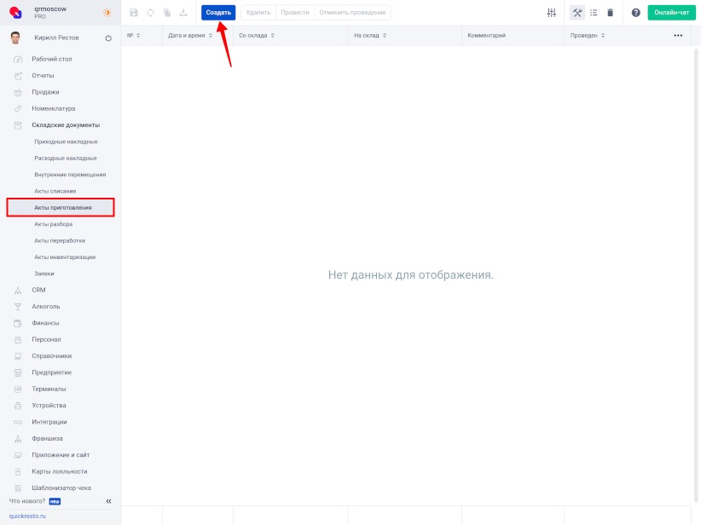Click the Предприятие building icon

coord(18,372)
